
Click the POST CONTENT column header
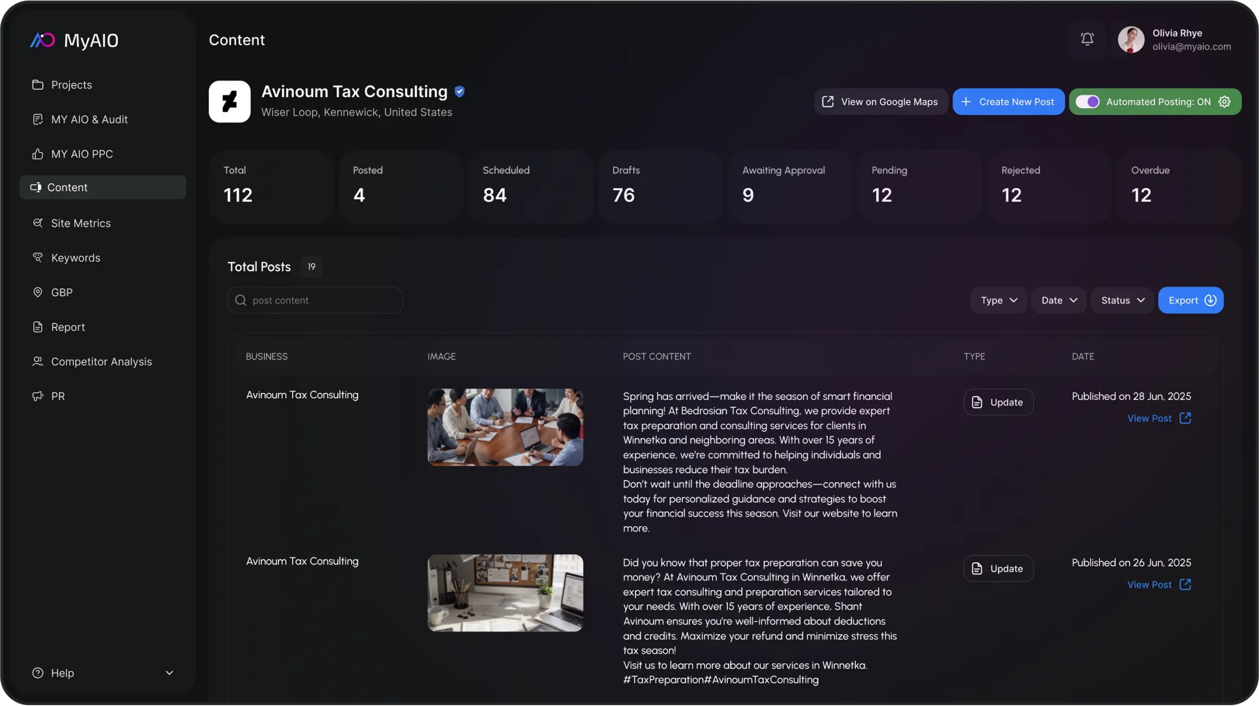pyautogui.click(x=657, y=356)
